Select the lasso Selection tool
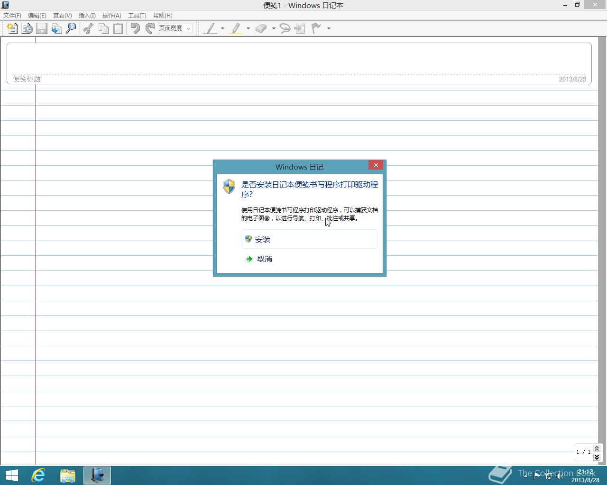 point(285,28)
